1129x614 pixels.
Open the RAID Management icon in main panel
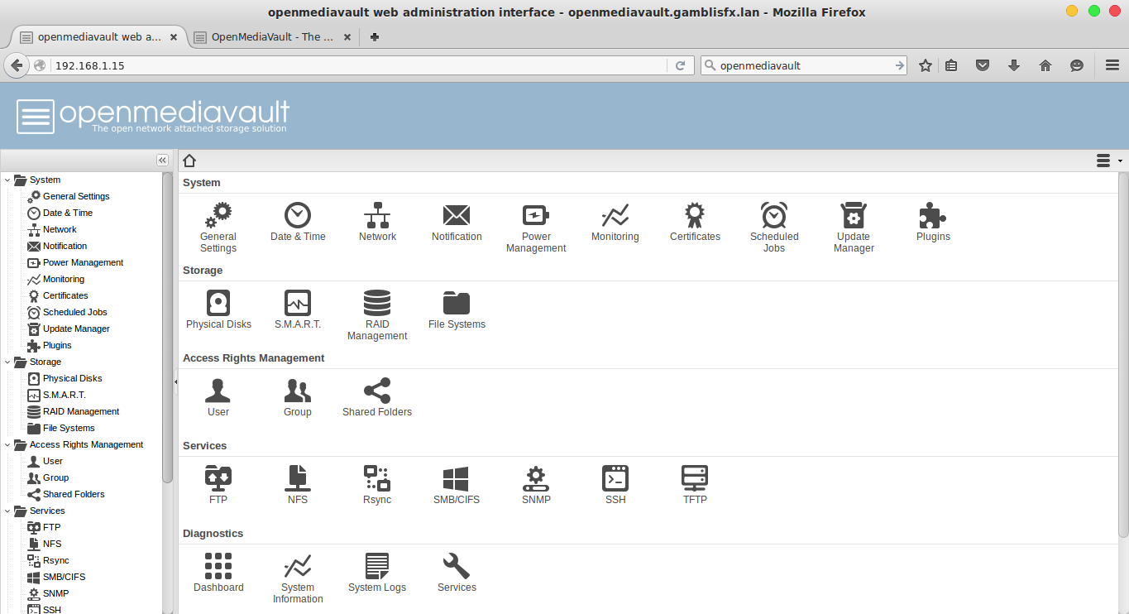click(377, 304)
